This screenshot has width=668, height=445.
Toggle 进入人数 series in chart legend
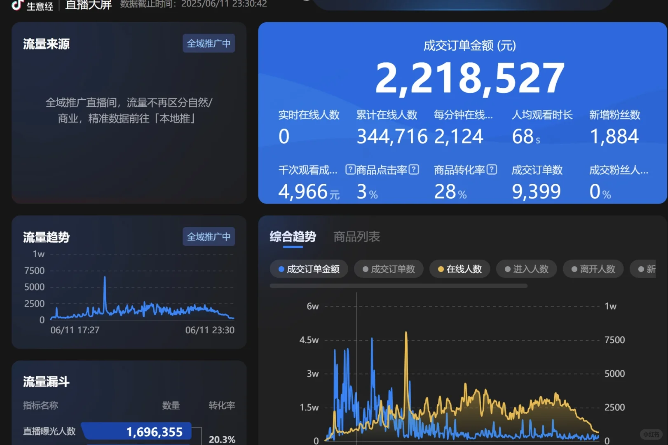[526, 269]
